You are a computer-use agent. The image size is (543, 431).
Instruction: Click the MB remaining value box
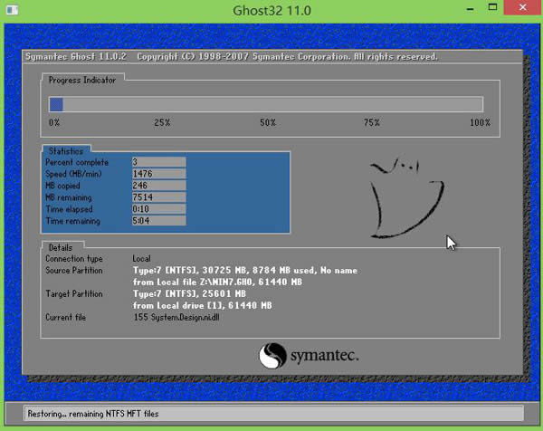(158, 196)
